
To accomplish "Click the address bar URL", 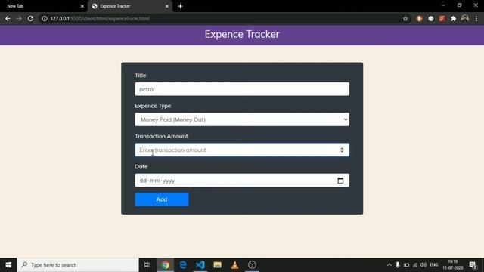I will tap(100, 18).
